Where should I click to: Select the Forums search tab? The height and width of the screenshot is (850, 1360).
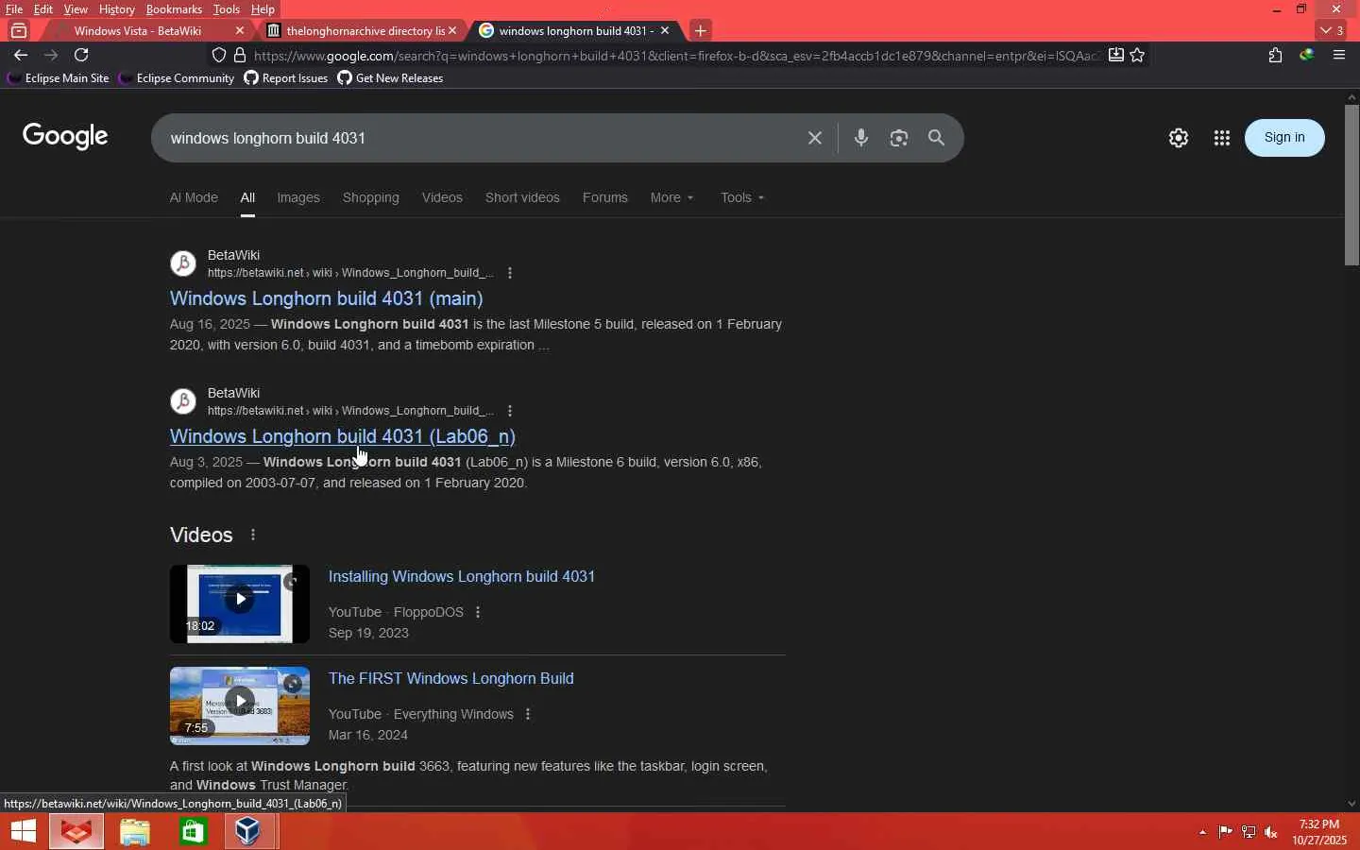605,197
